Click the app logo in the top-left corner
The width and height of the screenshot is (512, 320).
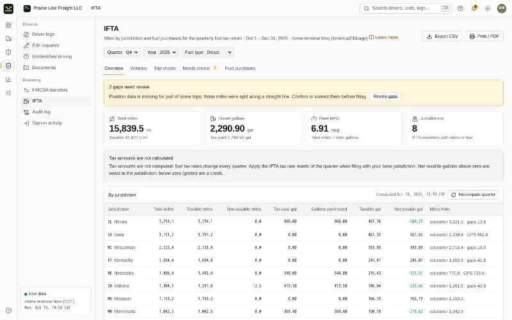click(8, 8)
